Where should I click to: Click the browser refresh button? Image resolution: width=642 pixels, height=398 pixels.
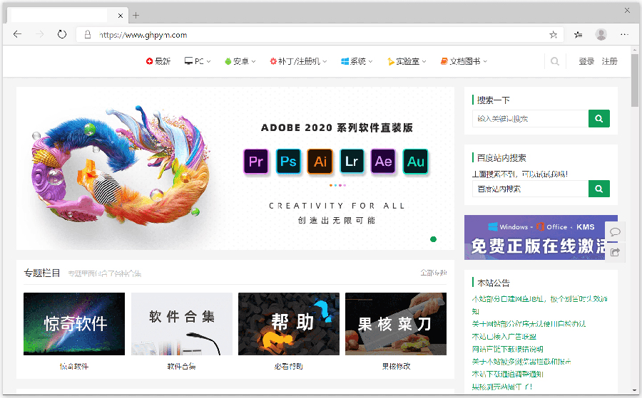tap(62, 34)
